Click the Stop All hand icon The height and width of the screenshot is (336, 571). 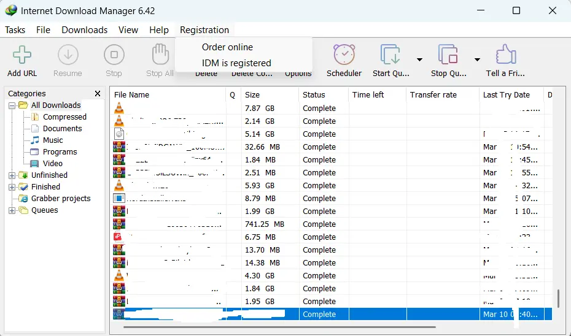(160, 54)
